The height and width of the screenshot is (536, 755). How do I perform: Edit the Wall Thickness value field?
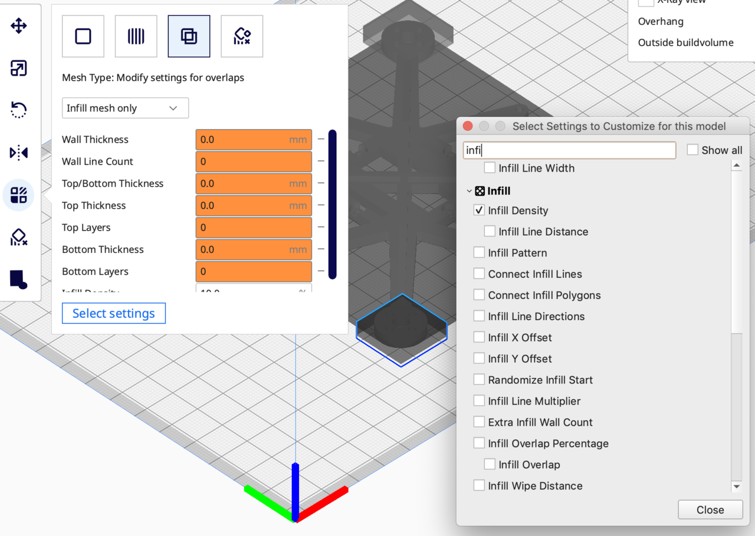click(254, 140)
